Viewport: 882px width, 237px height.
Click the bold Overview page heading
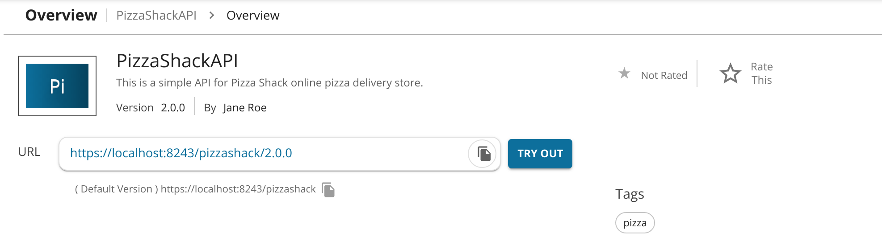click(61, 16)
